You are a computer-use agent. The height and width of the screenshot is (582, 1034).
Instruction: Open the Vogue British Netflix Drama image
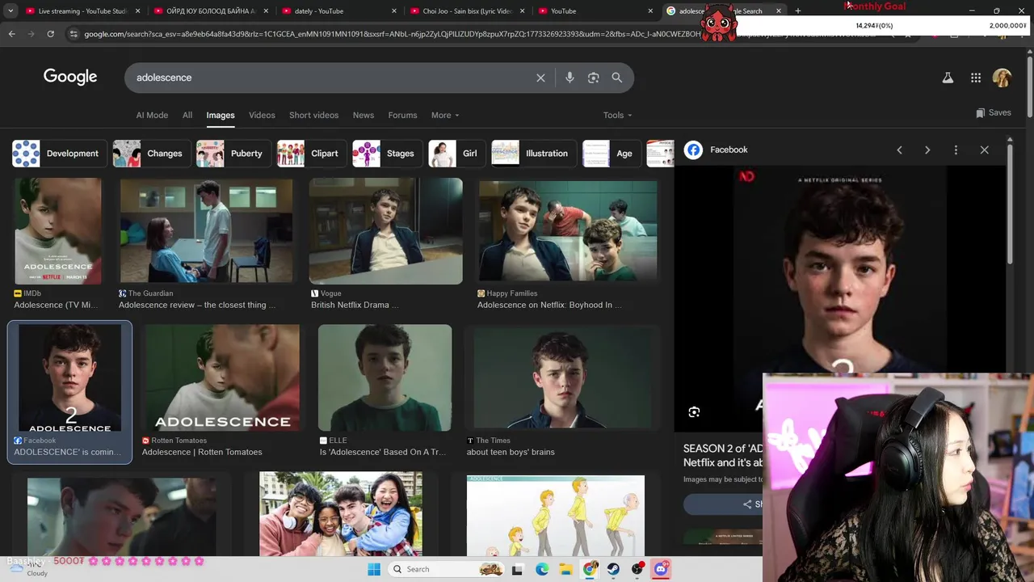point(385,231)
